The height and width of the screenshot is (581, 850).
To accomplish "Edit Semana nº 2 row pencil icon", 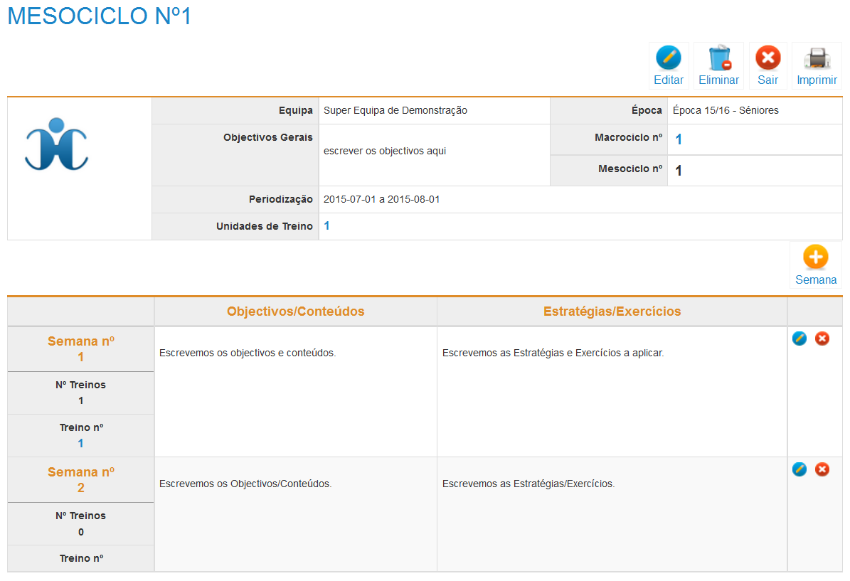I will pyautogui.click(x=799, y=469).
